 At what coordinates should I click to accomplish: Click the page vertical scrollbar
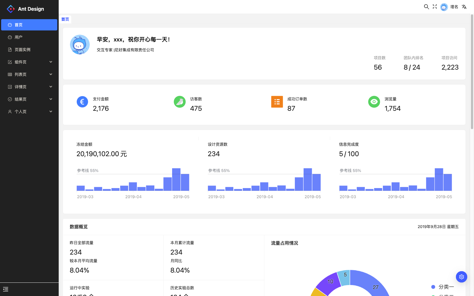click(472, 72)
